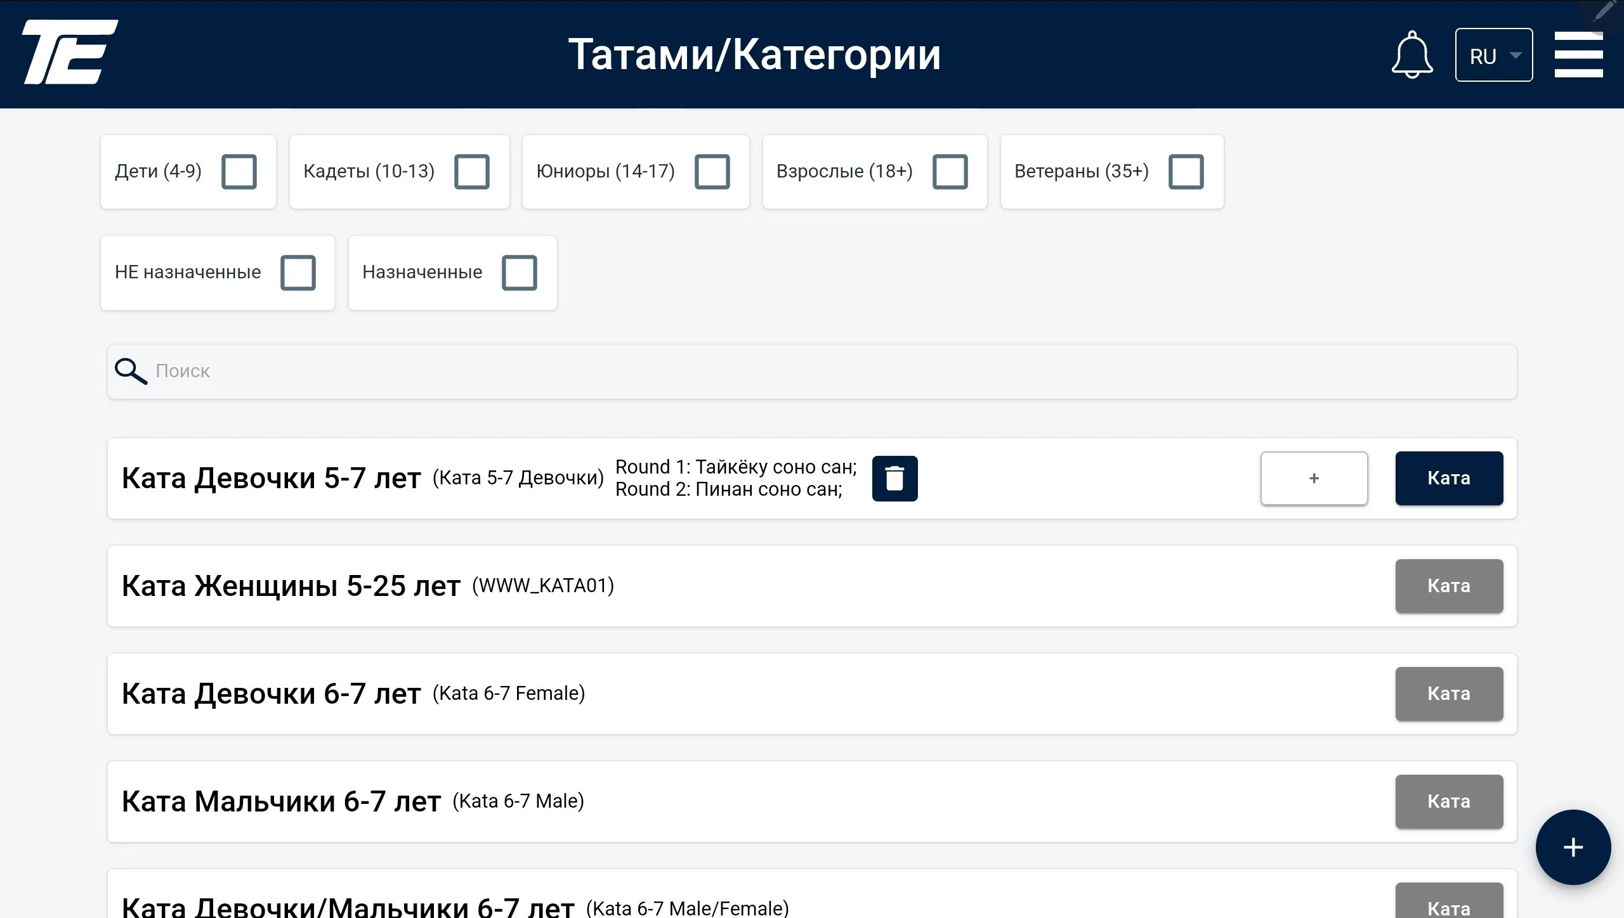Click Ката button for Девочки 6-7 лет
The height and width of the screenshot is (918, 1624).
click(1449, 694)
